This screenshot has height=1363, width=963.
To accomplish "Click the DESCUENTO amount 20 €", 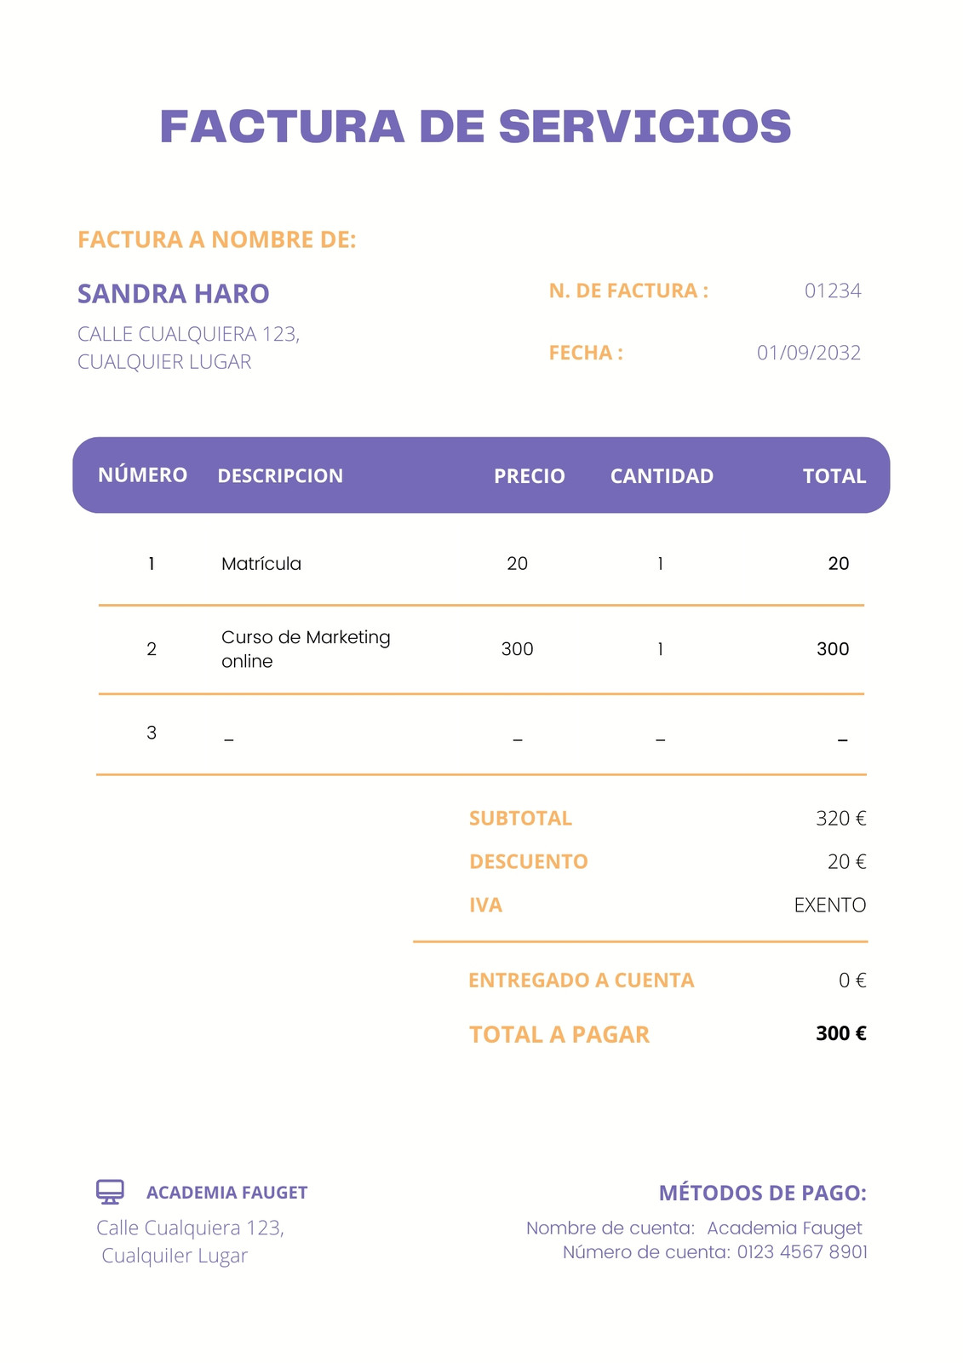I will [847, 862].
